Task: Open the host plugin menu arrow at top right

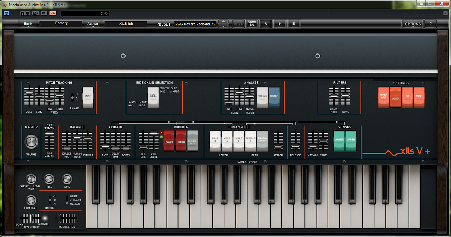Action: pyautogui.click(x=445, y=13)
